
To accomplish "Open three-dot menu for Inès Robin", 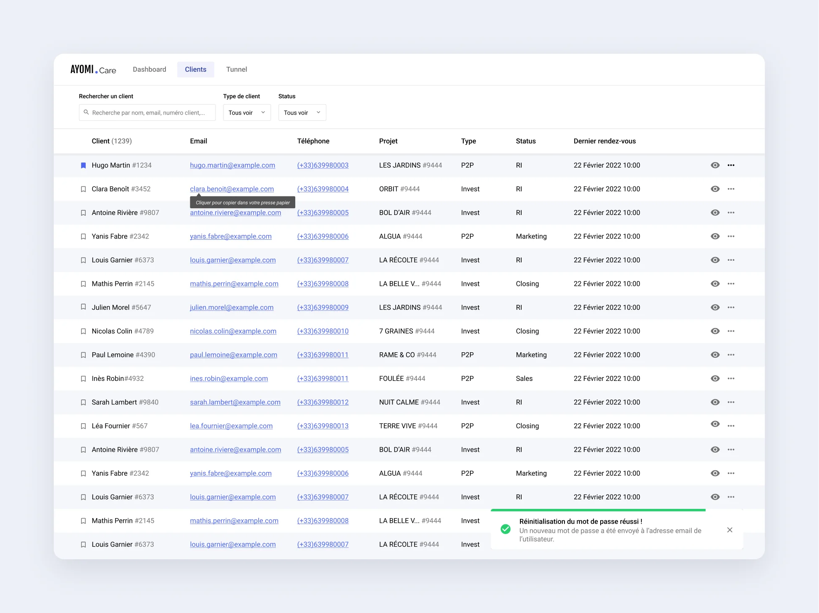I will [x=731, y=379].
